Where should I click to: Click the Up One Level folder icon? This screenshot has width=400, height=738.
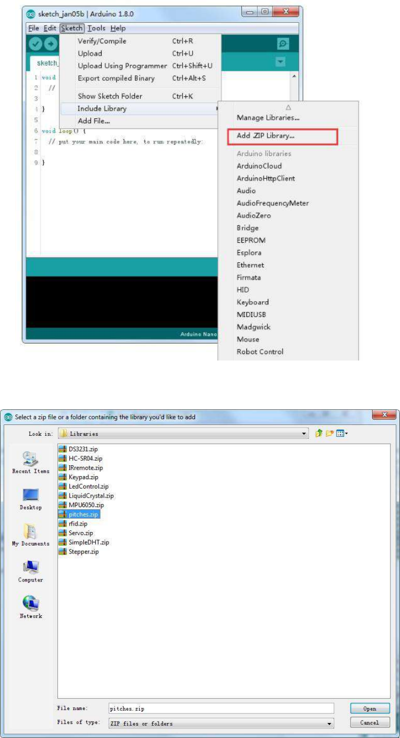point(319,434)
